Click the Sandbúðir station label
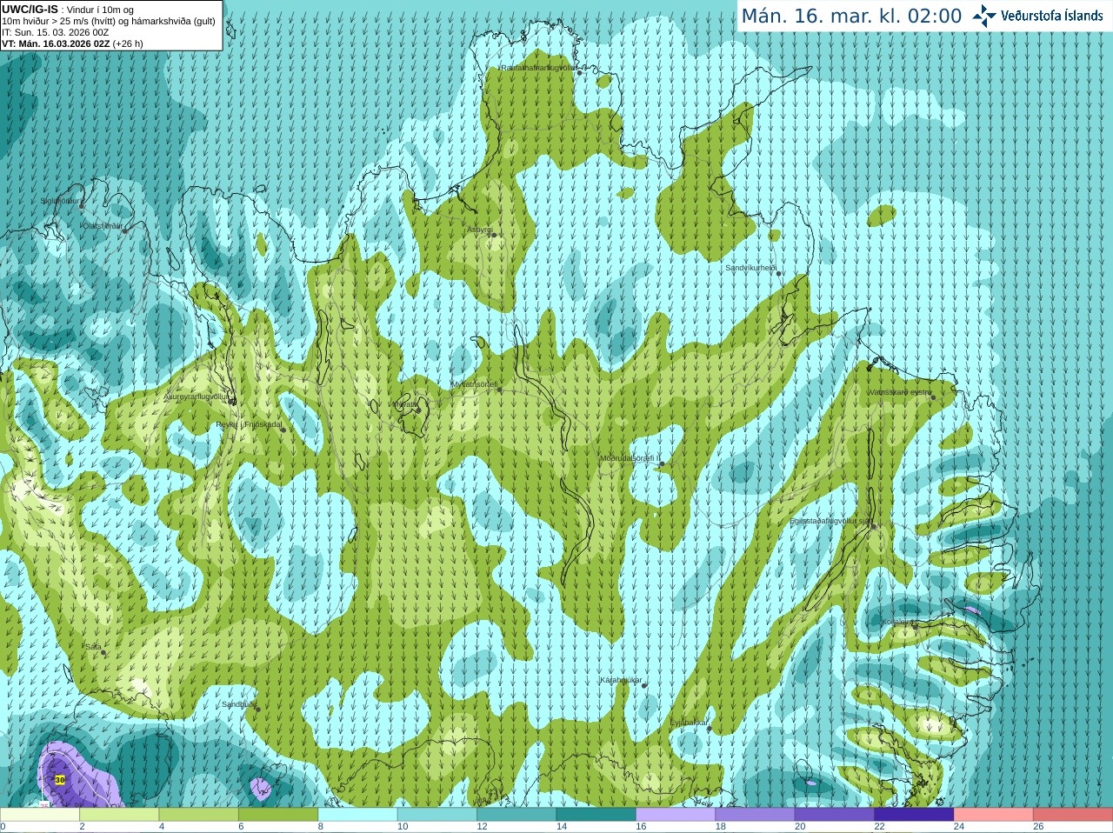Image resolution: width=1113 pixels, height=833 pixels. (x=237, y=704)
